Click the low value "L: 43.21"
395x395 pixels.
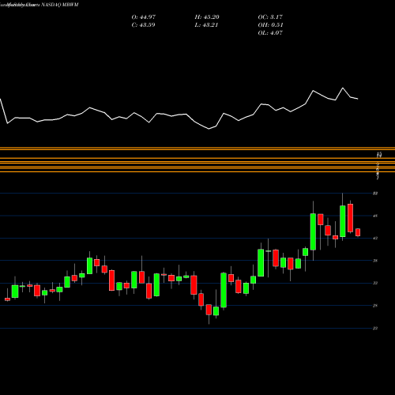click(x=206, y=25)
